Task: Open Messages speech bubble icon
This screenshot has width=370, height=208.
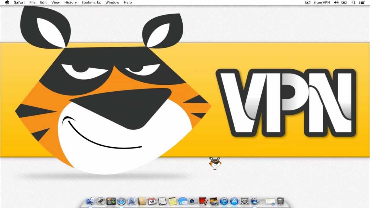Action: [183, 201]
